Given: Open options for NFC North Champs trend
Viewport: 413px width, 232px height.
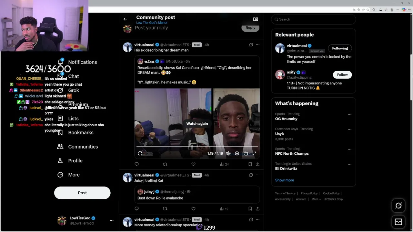Looking at the screenshot, I should click(349, 150).
